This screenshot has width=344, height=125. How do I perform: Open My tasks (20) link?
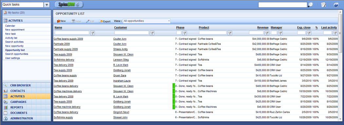(16, 13)
